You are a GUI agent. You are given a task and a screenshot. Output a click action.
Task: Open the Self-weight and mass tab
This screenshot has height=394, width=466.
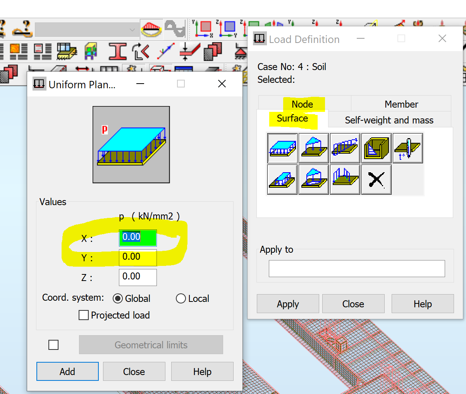(389, 120)
